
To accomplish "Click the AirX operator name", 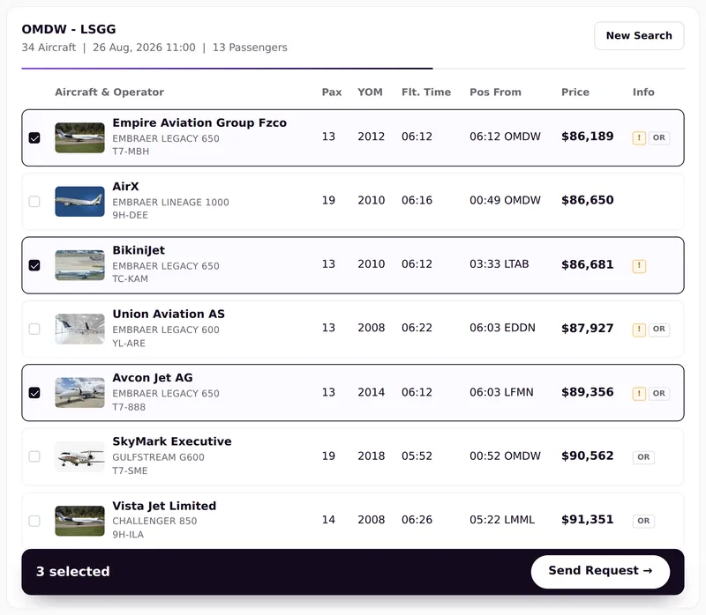I will [x=125, y=187].
